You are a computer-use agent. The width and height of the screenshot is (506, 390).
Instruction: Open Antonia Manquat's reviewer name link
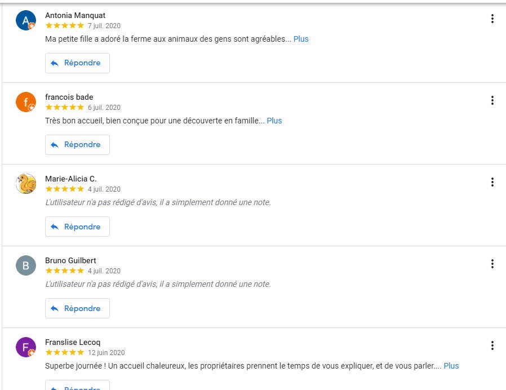(x=75, y=15)
